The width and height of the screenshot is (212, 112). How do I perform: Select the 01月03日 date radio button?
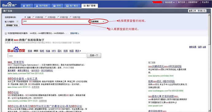[x=33, y=17]
